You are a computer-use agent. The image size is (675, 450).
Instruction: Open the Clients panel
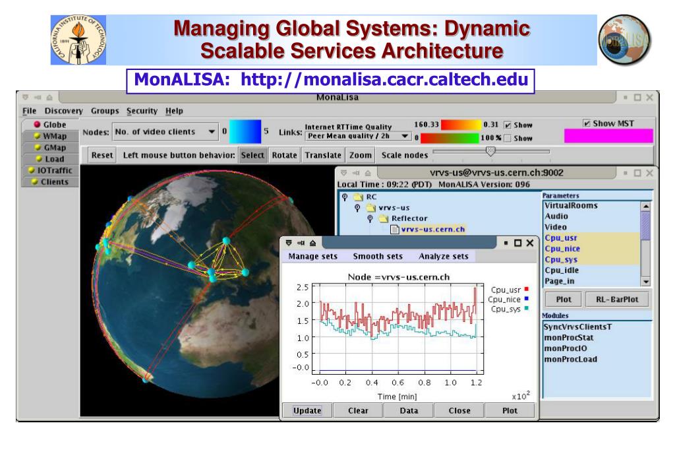[x=50, y=182]
